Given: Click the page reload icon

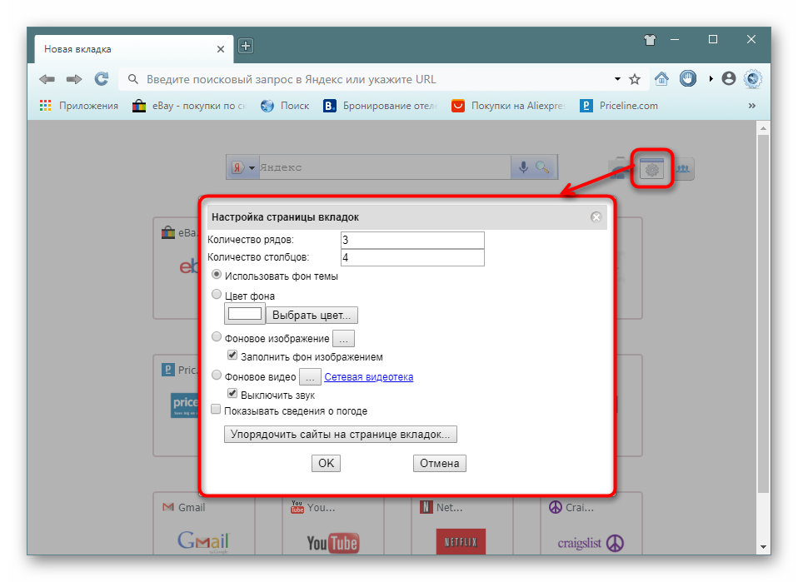Looking at the screenshot, I should (x=102, y=79).
